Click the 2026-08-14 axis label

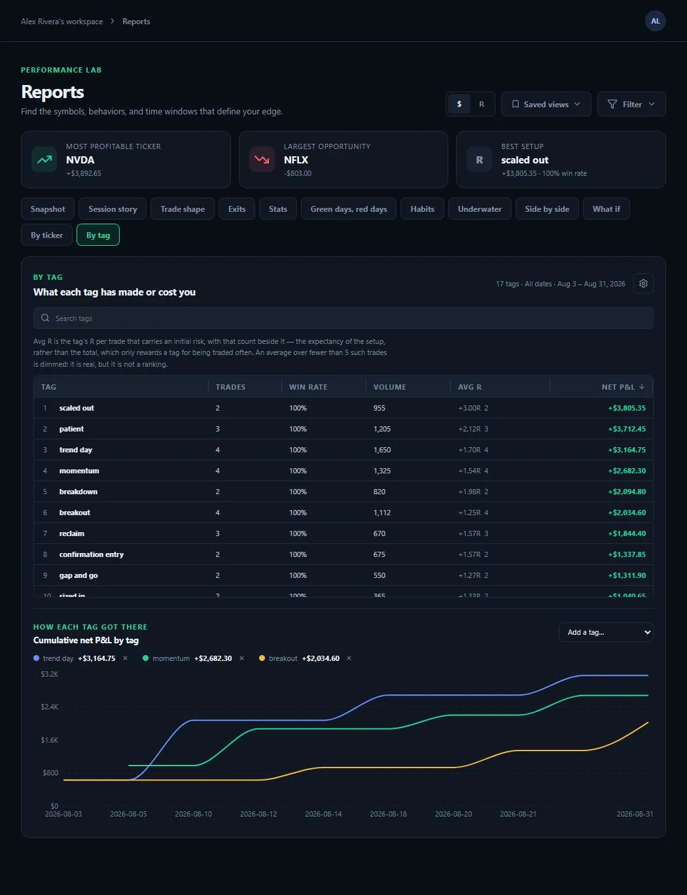[323, 814]
